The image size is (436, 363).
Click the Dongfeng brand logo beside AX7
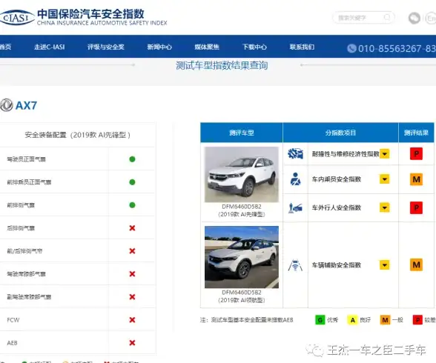7,105
